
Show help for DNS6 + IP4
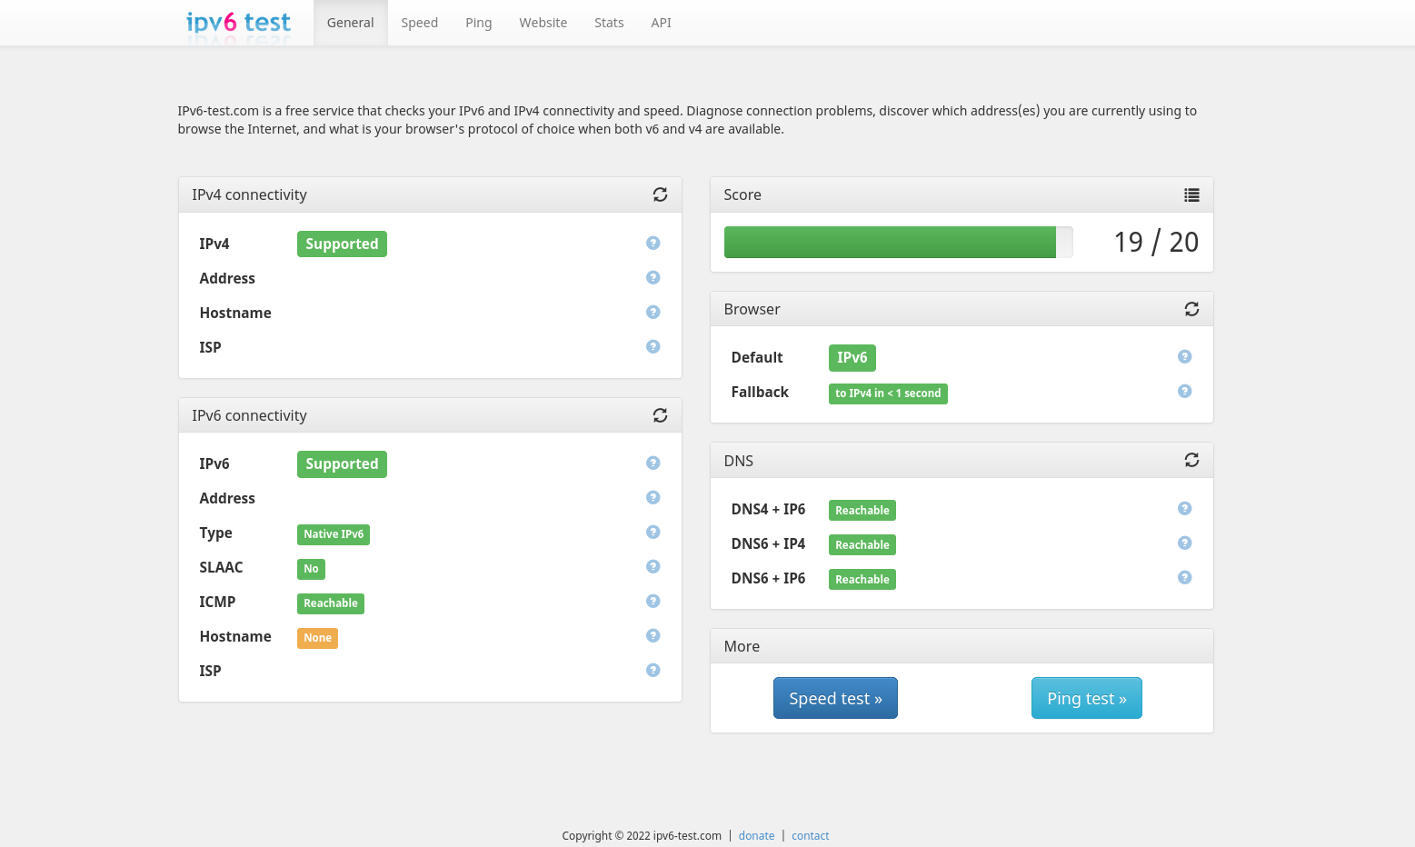[1184, 543]
